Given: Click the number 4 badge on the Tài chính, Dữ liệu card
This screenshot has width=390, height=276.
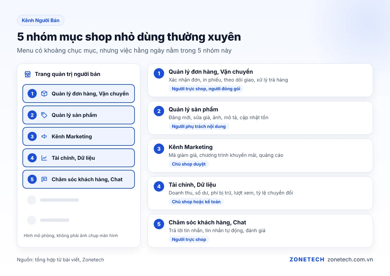Looking at the screenshot, I should tap(159, 187).
